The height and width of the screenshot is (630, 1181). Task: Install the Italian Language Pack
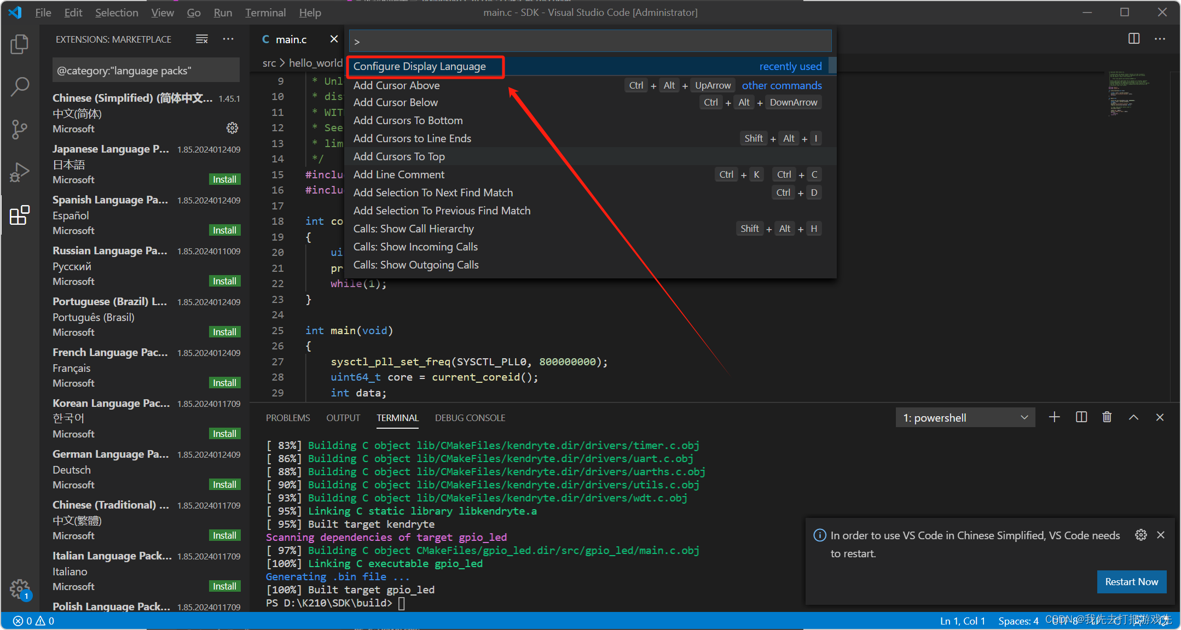225,586
